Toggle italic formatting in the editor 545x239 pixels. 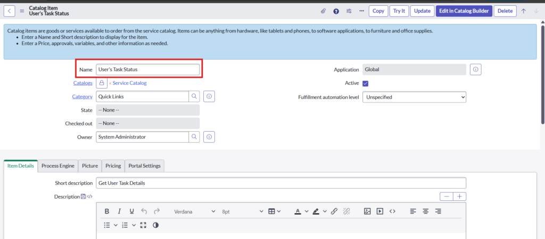coord(119,211)
